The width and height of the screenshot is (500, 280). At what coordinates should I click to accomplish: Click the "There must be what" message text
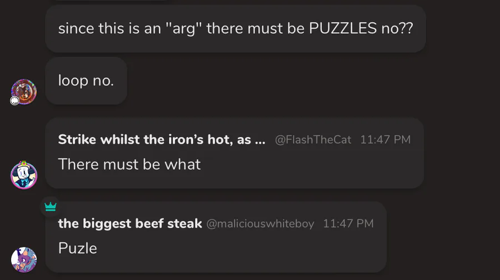tap(129, 164)
